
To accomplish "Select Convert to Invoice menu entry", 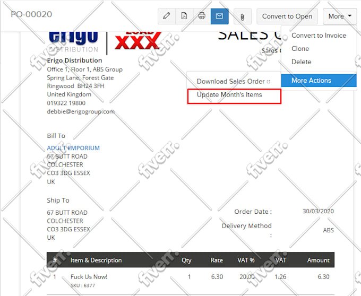I will [319, 36].
